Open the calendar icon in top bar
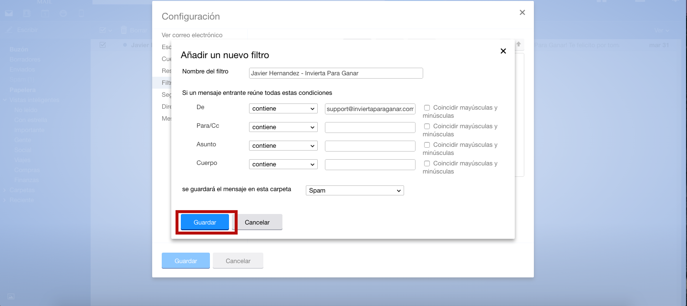687x306 pixels. pos(44,13)
